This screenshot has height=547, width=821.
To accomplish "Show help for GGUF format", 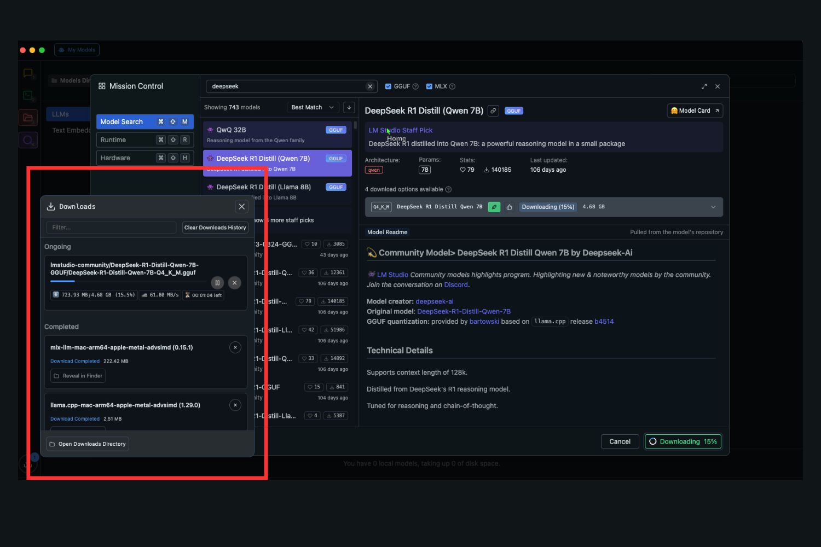I will [415, 86].
